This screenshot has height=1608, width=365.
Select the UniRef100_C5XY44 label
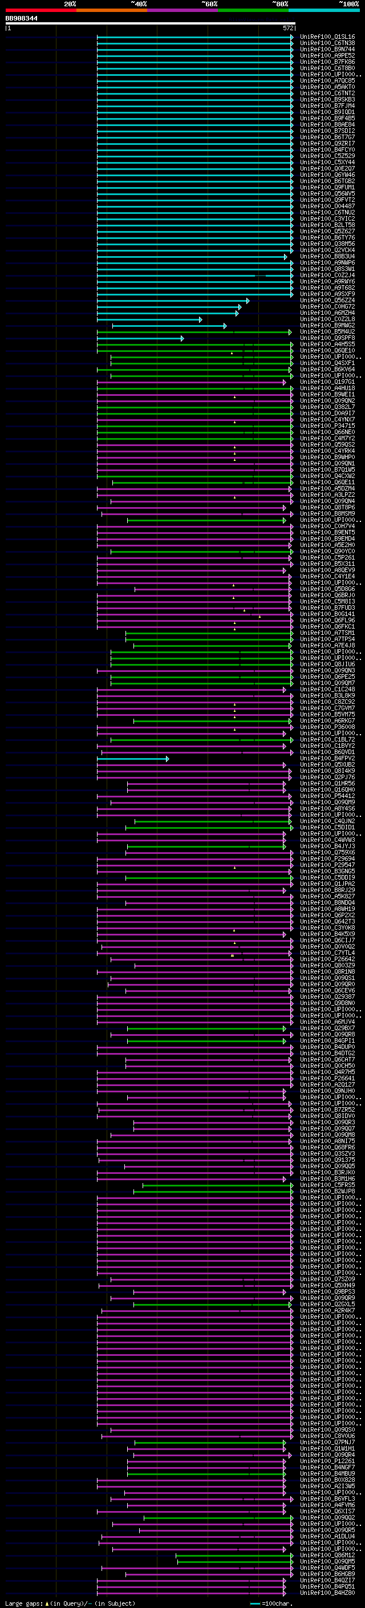click(x=327, y=163)
